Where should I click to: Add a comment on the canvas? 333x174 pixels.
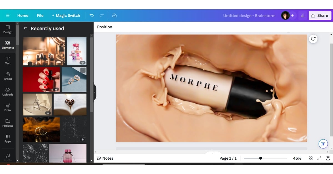pyautogui.click(x=313, y=39)
